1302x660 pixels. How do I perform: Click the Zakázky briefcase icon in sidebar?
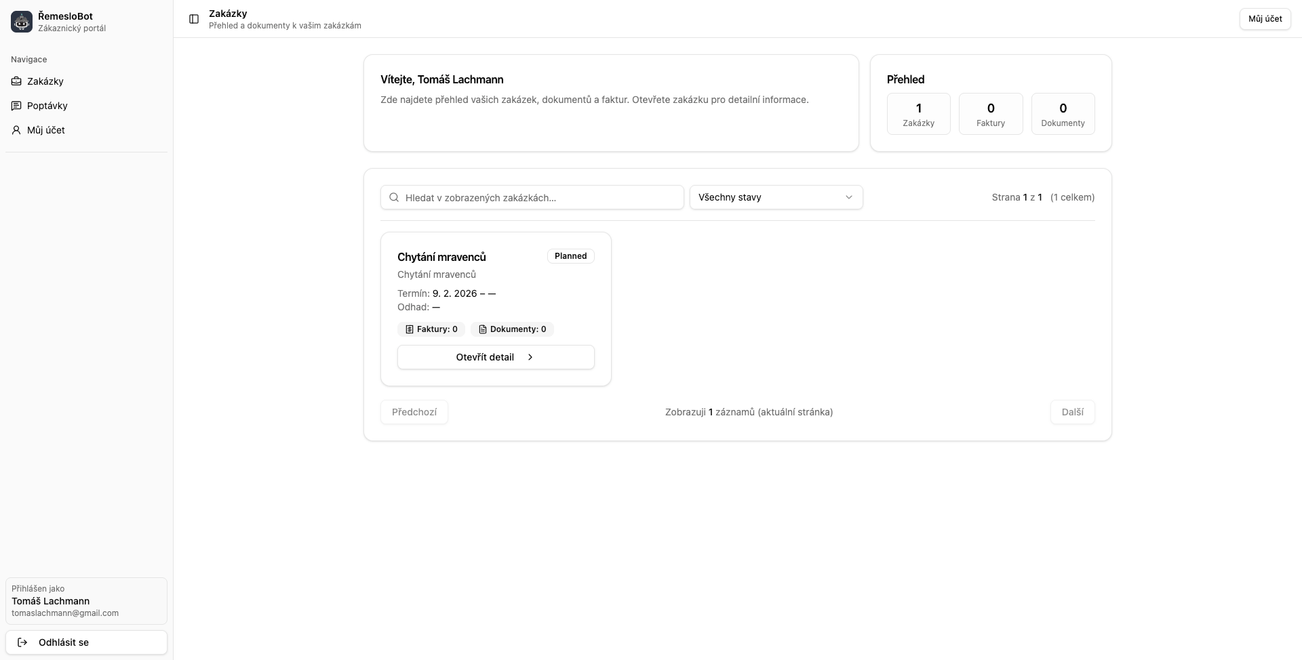click(x=16, y=81)
